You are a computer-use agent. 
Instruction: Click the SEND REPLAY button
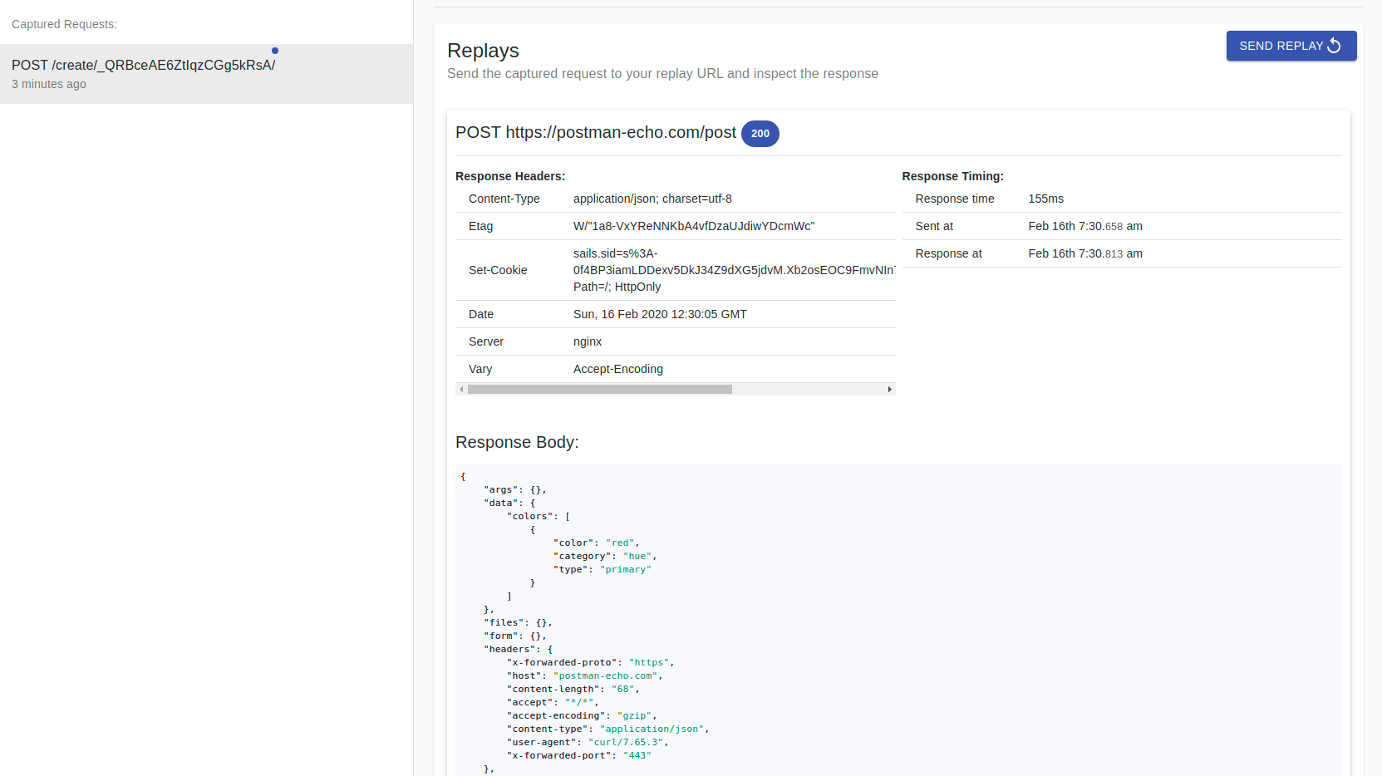1291,46
